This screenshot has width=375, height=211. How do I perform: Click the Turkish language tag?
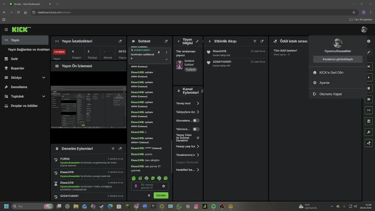[190, 70]
